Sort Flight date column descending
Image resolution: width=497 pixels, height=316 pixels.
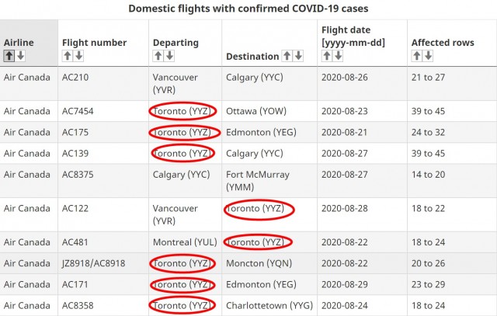[338, 56]
